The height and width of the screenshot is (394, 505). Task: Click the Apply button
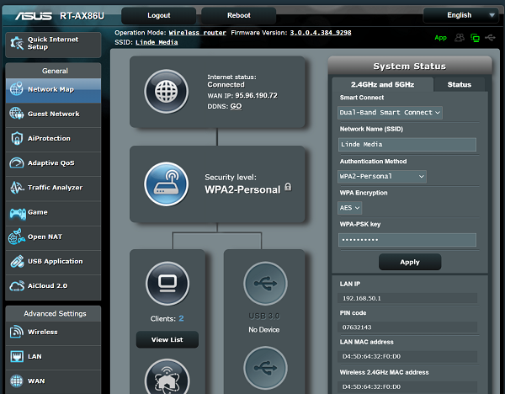pyautogui.click(x=410, y=262)
